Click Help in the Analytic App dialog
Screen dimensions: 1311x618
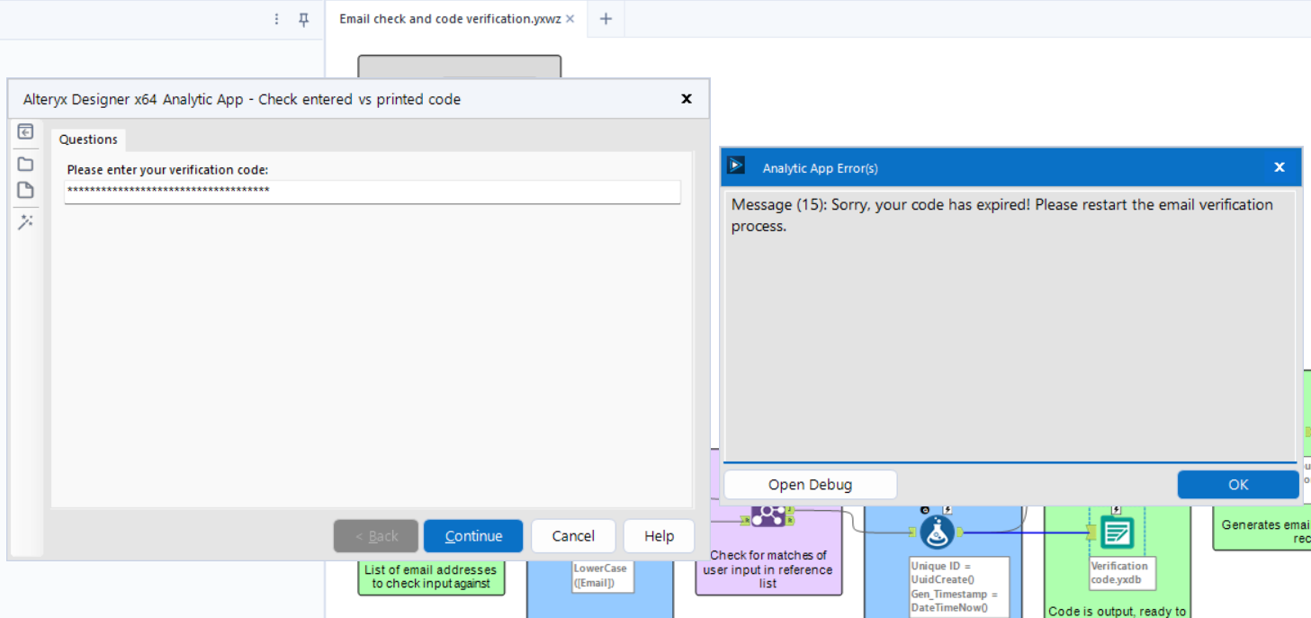point(658,535)
